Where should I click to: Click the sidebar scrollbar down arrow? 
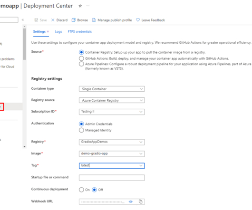pos(24,147)
